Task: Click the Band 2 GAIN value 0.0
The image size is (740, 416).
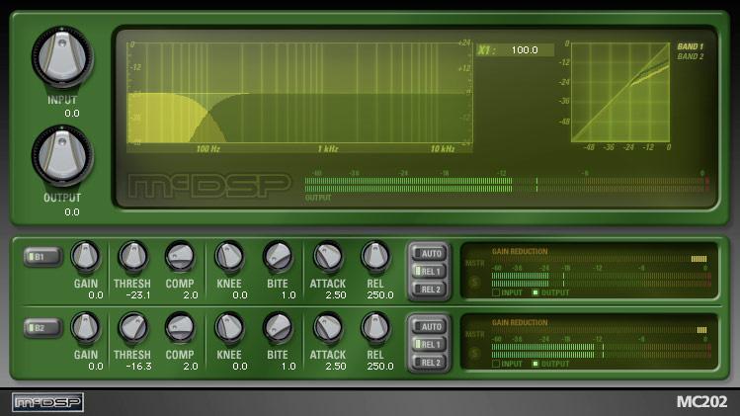Action: 96,367
